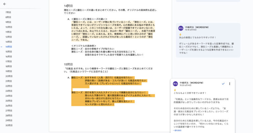Collapse comment via the 一部を表示 link

click(177, 130)
